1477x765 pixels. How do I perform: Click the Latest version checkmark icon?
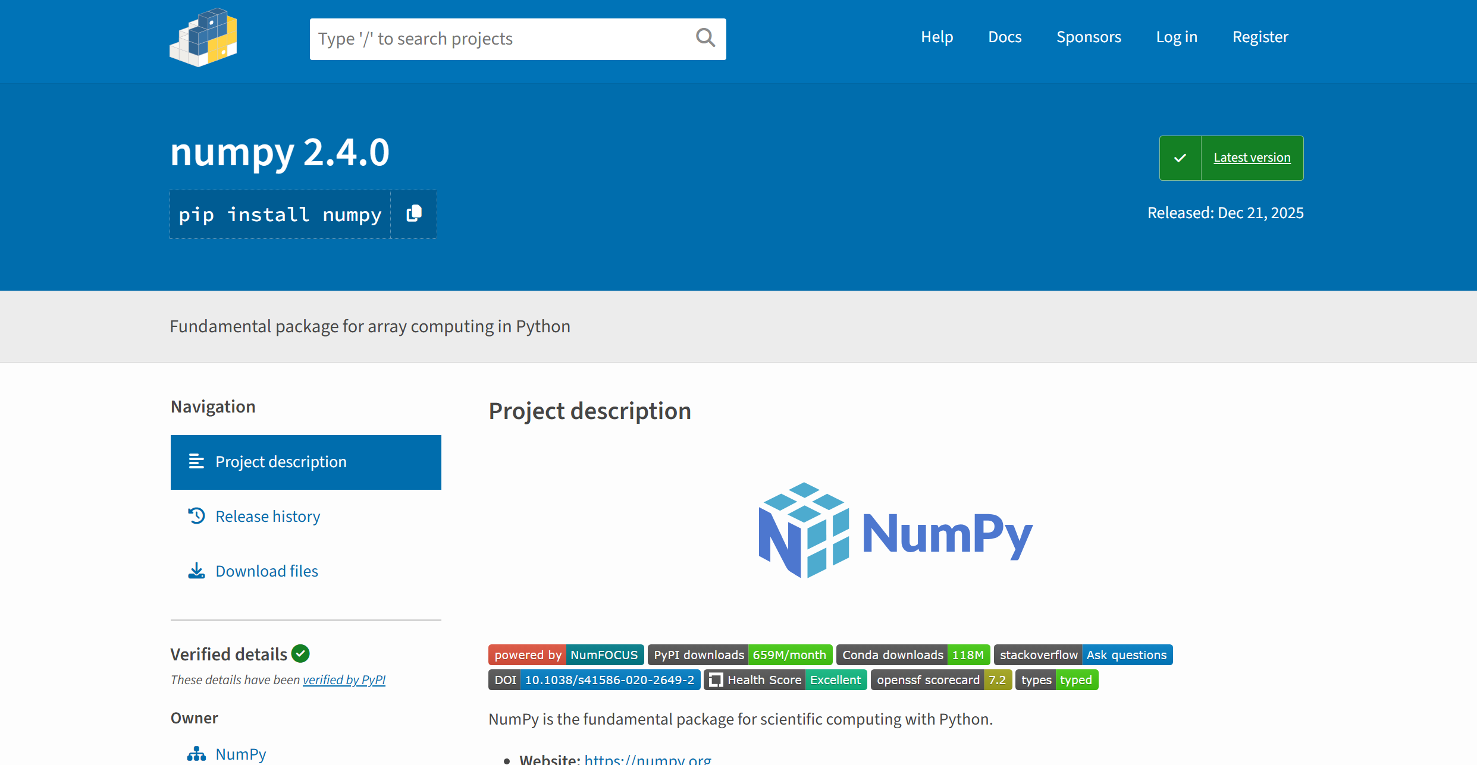pos(1180,158)
